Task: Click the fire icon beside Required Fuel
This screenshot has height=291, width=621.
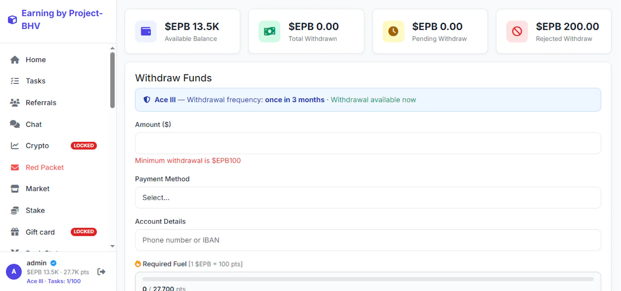Action: (x=138, y=264)
